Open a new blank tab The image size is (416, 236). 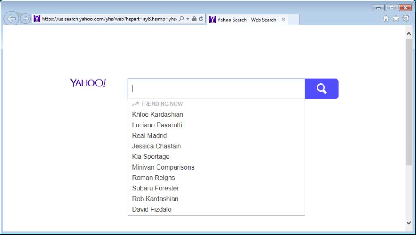pos(294,20)
